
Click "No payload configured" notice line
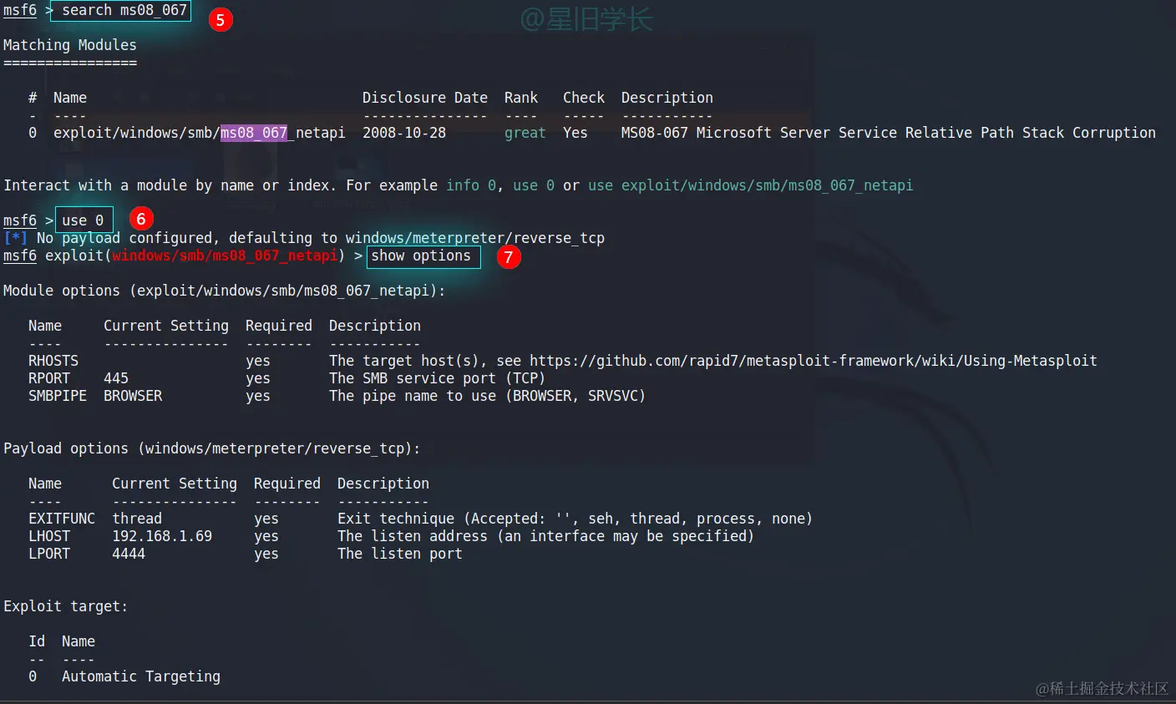[x=304, y=238]
